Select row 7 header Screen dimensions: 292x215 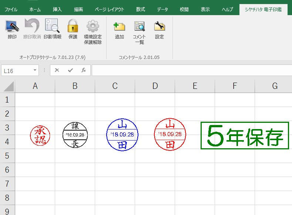(x=7, y=184)
